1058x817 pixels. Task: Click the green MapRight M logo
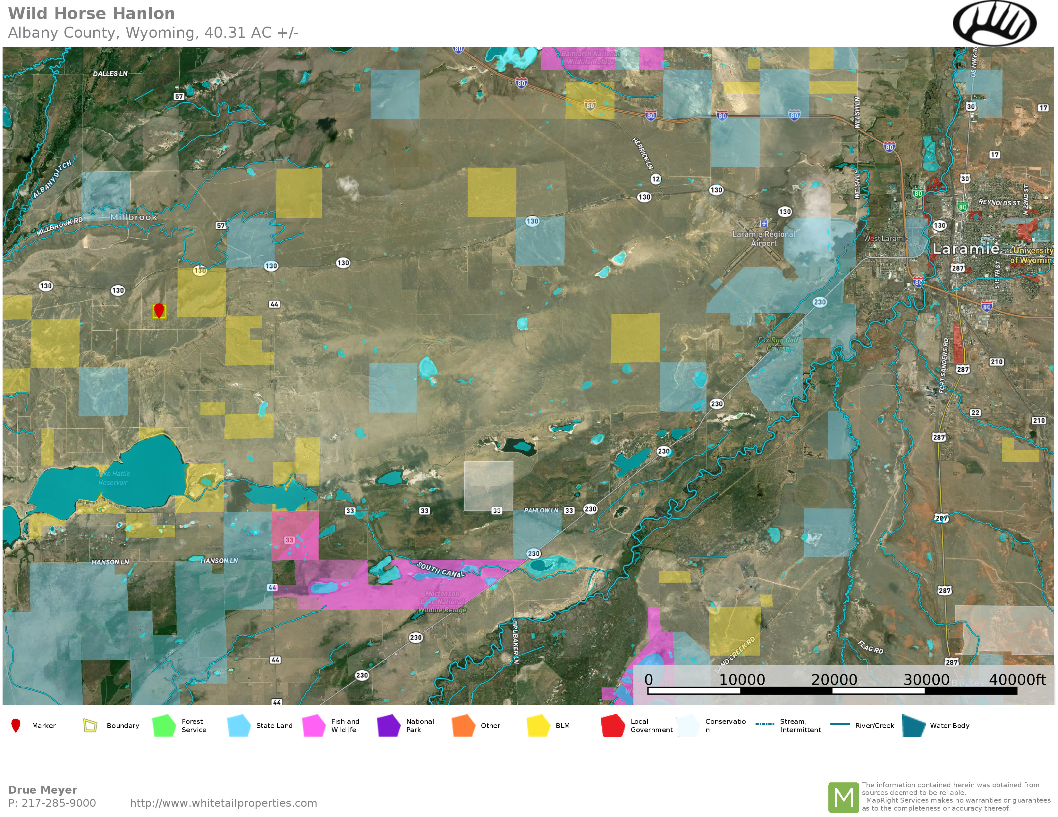(x=843, y=797)
